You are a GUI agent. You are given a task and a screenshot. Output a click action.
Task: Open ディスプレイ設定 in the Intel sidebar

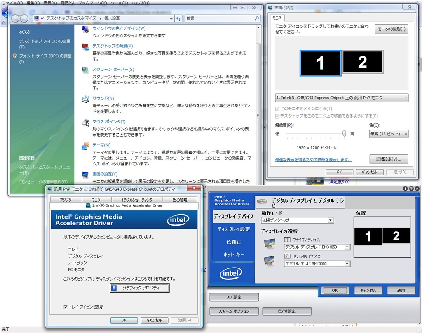[x=234, y=229]
